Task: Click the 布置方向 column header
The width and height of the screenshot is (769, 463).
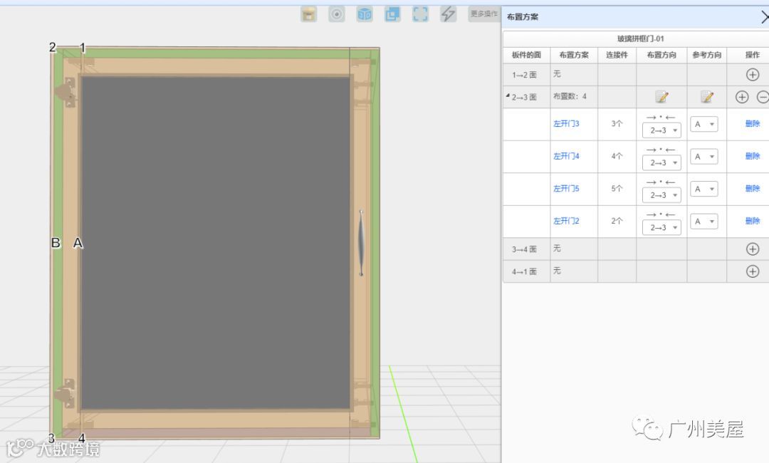Action: pyautogui.click(x=661, y=55)
